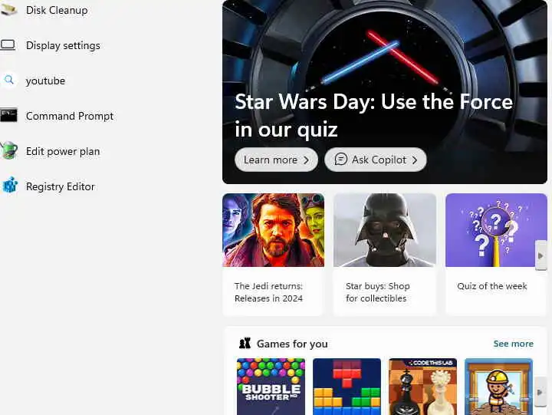This screenshot has height=415, width=552.
Task: Click the Games for you chess icon
Action: coord(245,343)
